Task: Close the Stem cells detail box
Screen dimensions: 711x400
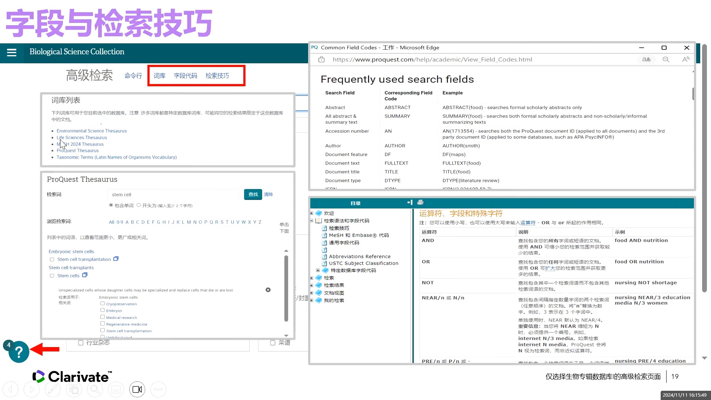Action: pos(268,290)
